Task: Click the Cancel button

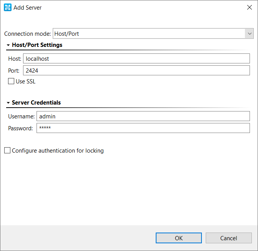Action: pos(228,238)
